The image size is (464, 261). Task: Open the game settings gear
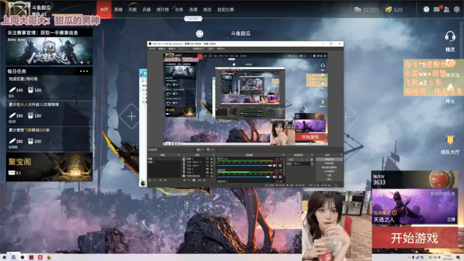click(456, 9)
